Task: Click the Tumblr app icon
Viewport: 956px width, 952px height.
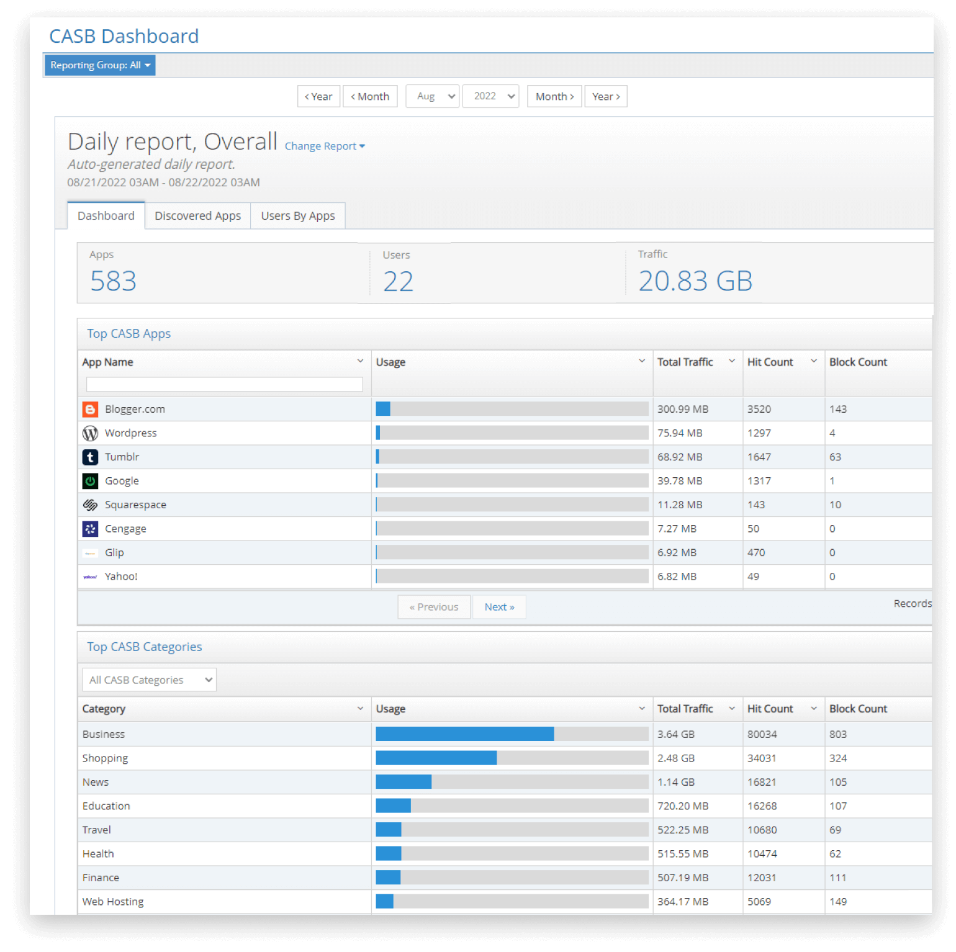Action: (90, 457)
